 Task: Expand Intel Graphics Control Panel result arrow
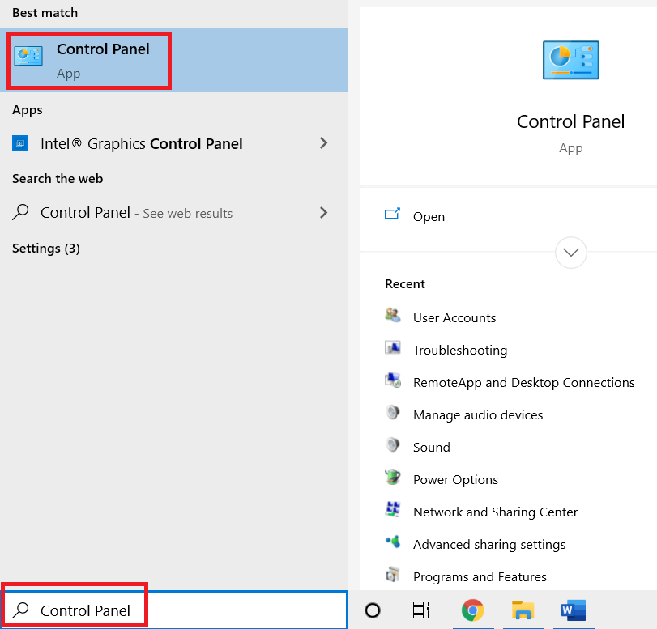point(323,143)
